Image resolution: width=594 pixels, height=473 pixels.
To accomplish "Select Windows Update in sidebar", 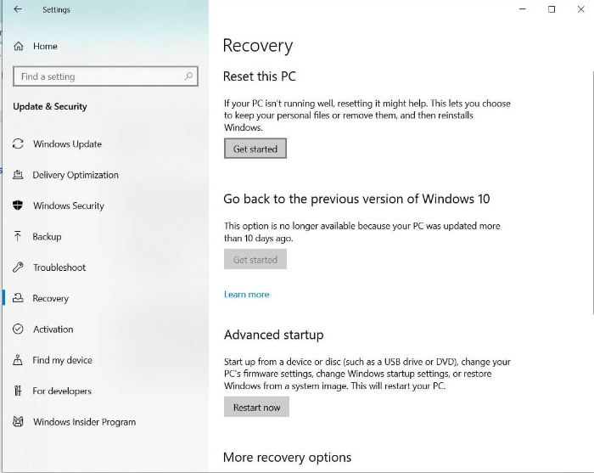I will (67, 144).
